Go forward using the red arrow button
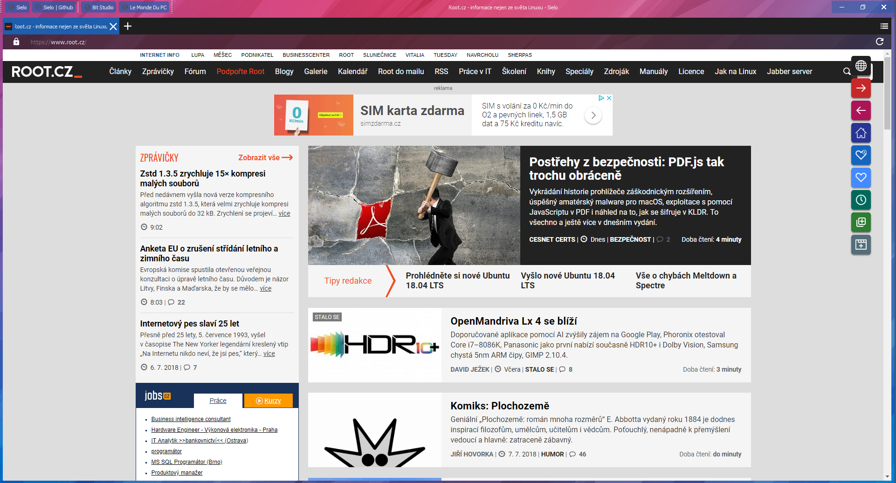The height and width of the screenshot is (483, 896). [x=861, y=88]
